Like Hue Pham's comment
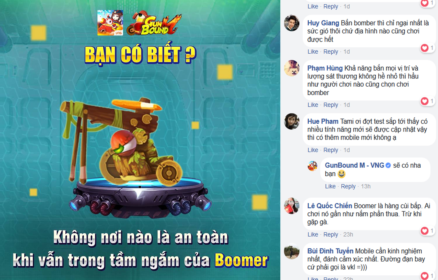Image resolution: width=438 pixels, height=280 pixels. point(313,150)
